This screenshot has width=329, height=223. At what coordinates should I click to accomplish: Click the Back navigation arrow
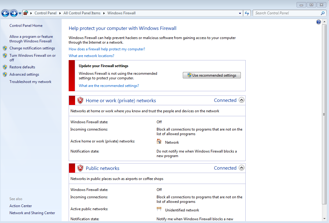[x=5, y=13]
